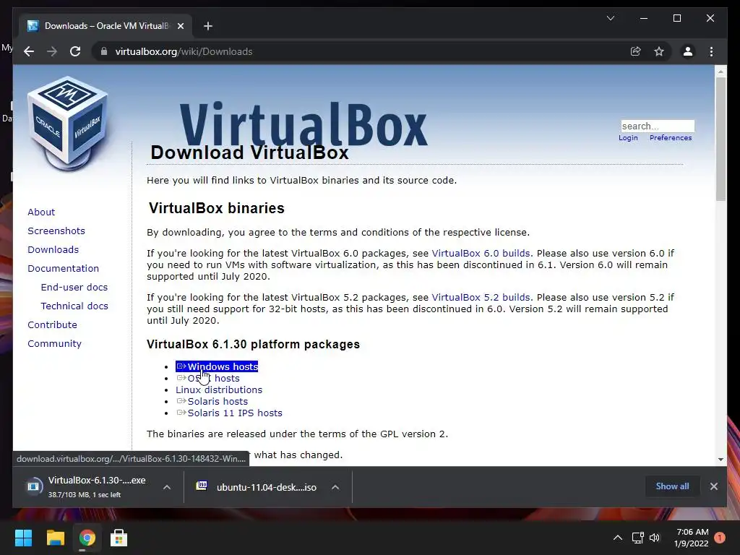This screenshot has height=555, width=740.
Task: Open the Linux distributions link
Action: tap(219, 390)
